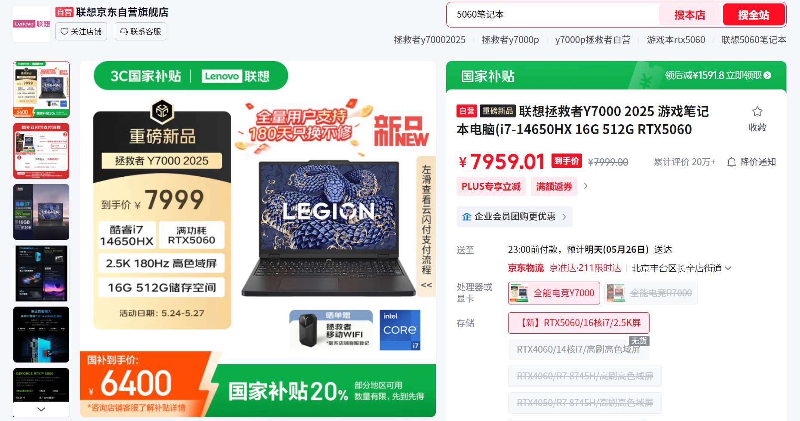The image size is (800, 421).
Task: Click the 自营 badge next to the store name
Action: point(64,12)
